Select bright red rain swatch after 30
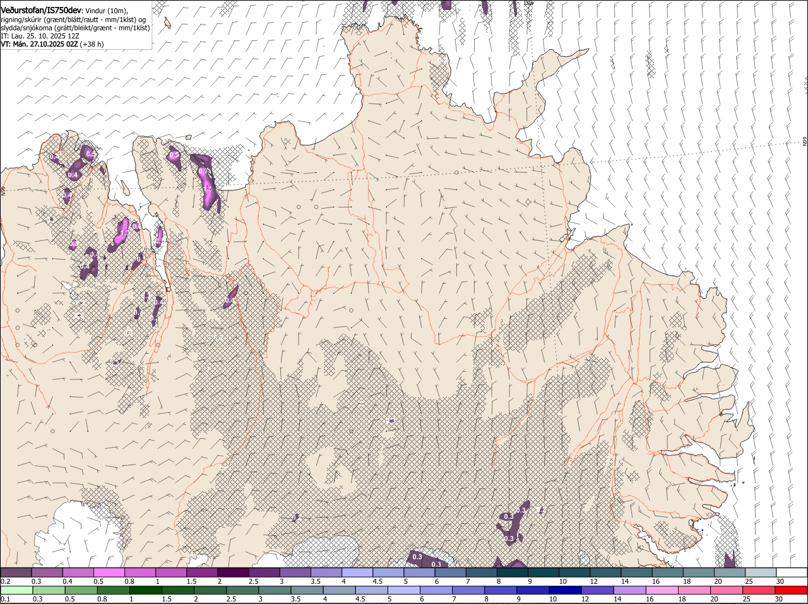This screenshot has height=604, width=808. pos(791,590)
